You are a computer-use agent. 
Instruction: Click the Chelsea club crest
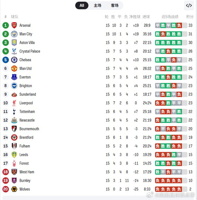pyautogui.click(x=14, y=60)
